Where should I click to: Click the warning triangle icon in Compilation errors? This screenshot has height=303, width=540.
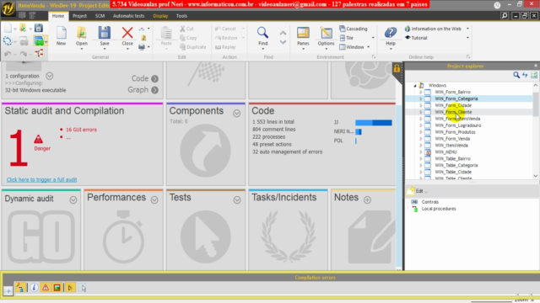coord(45,287)
